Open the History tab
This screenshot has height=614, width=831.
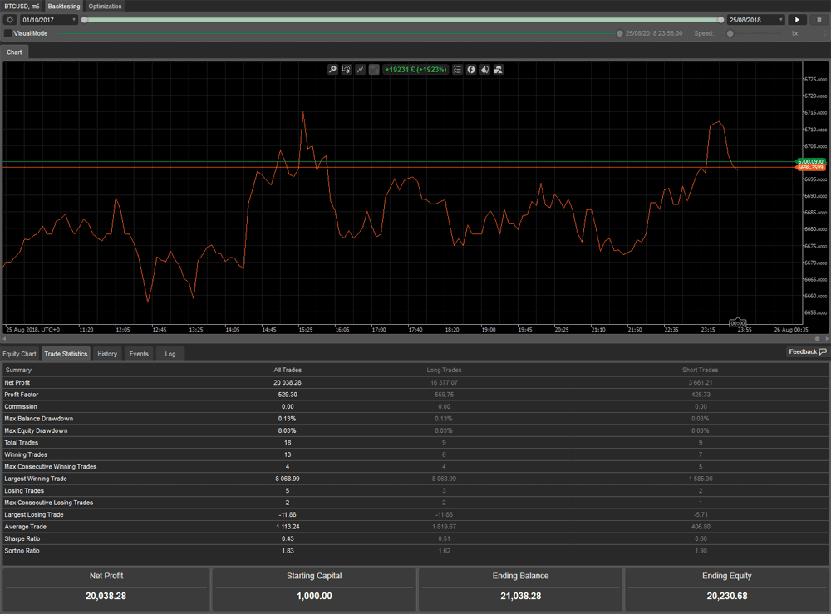coord(107,354)
